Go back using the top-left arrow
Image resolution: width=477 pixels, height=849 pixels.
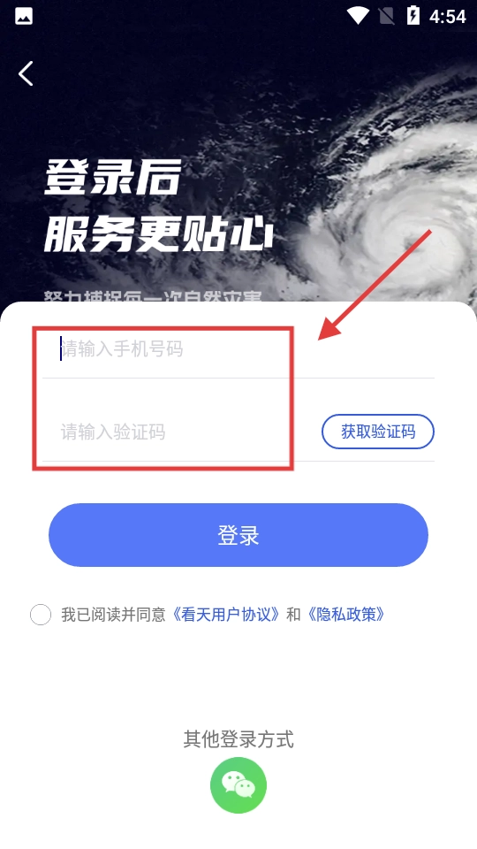tap(26, 73)
